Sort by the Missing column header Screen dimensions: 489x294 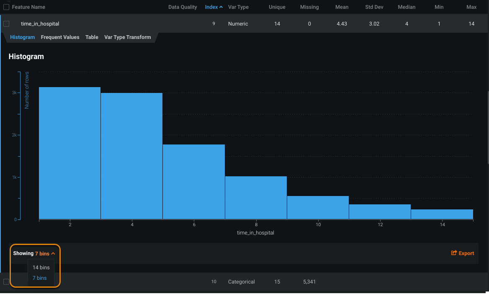point(309,7)
